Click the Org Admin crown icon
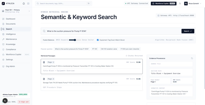Image resolution: width=205 pixels, height=105 pixels. [x=3, y=66]
